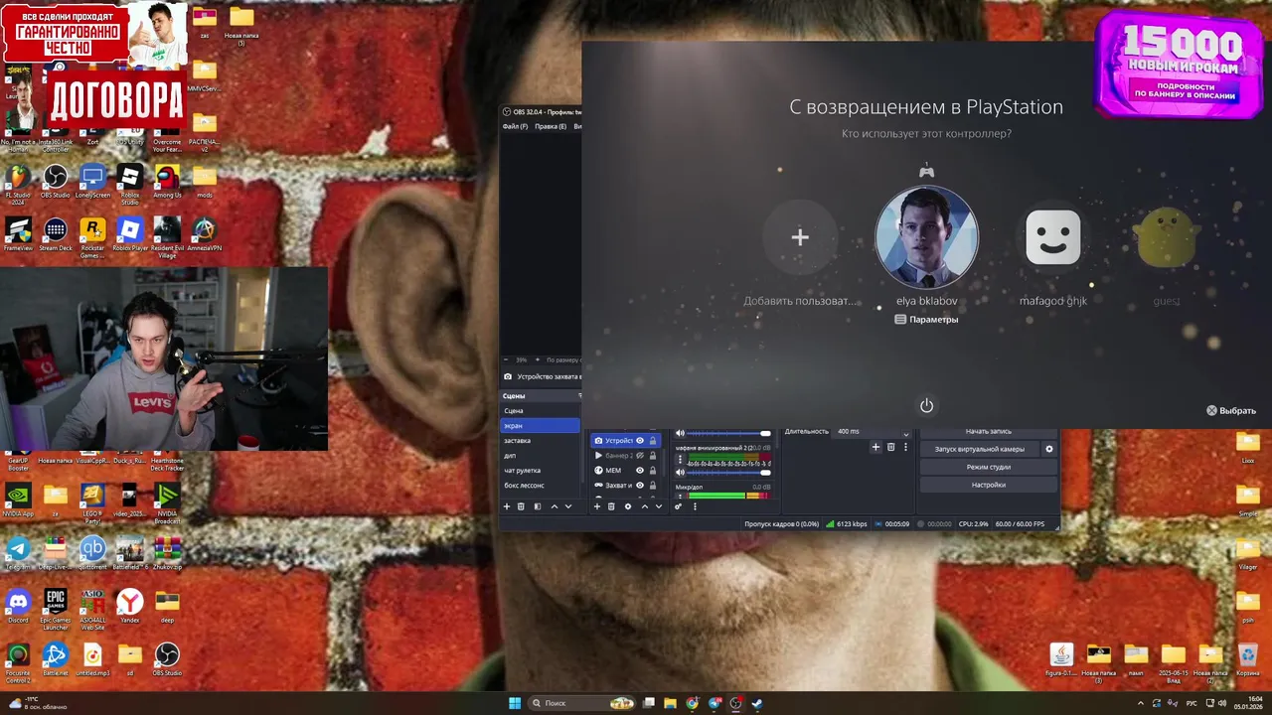Add a new source in OBS Sources toolbar
The width and height of the screenshot is (1272, 715).
tap(597, 506)
